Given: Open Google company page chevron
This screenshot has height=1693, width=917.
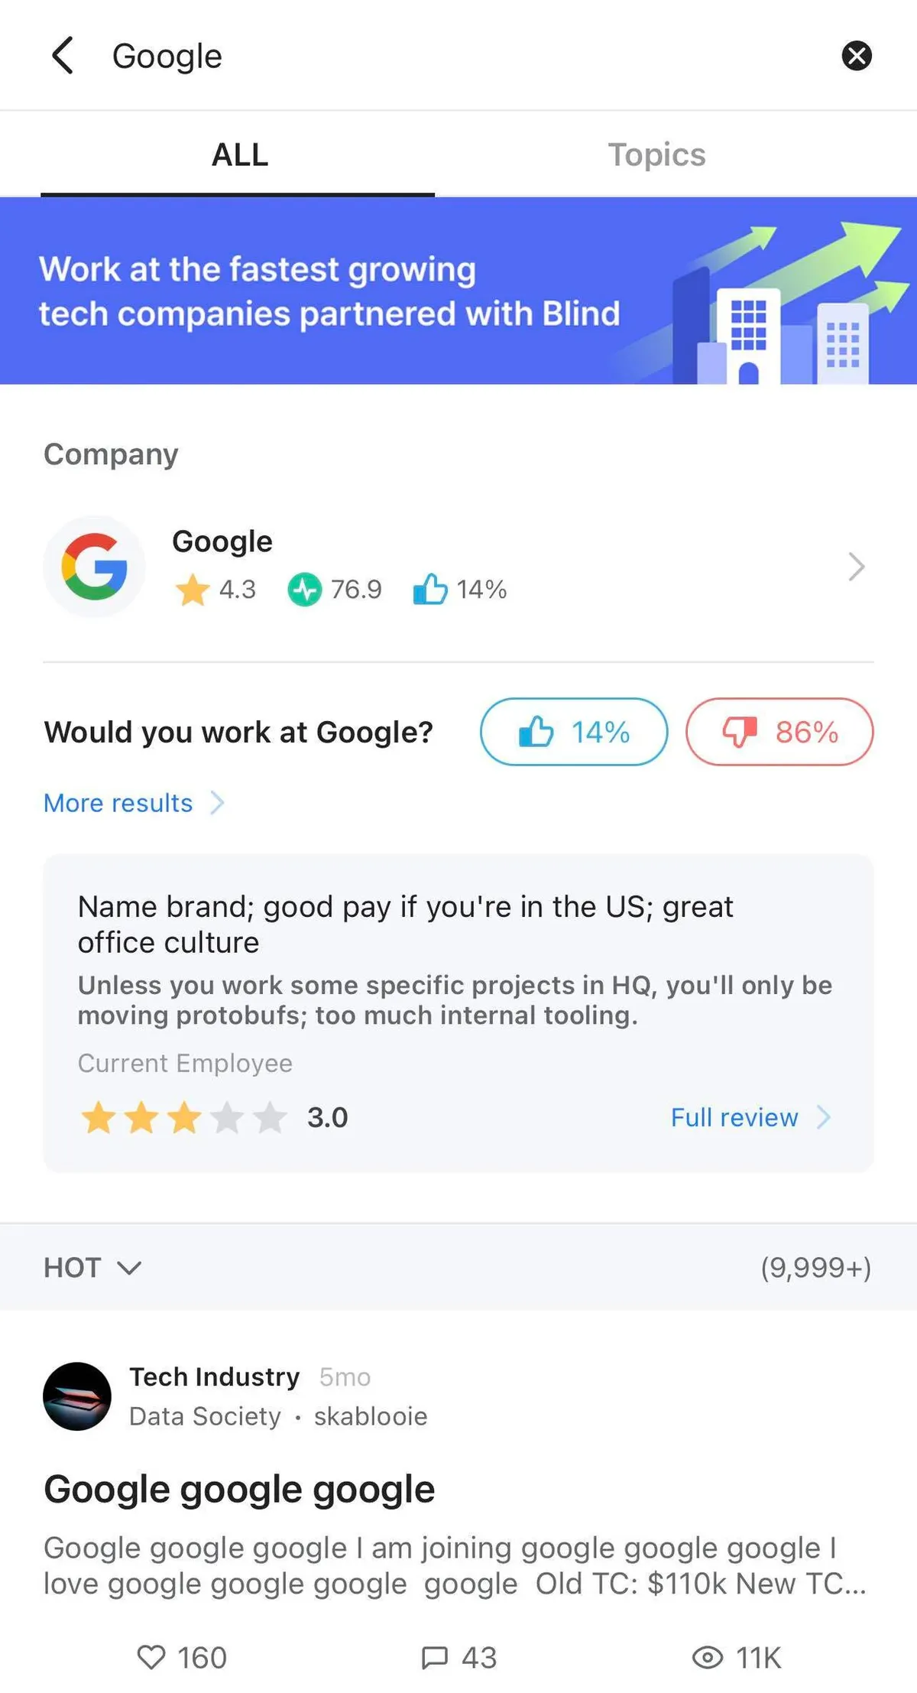Looking at the screenshot, I should click(x=856, y=567).
